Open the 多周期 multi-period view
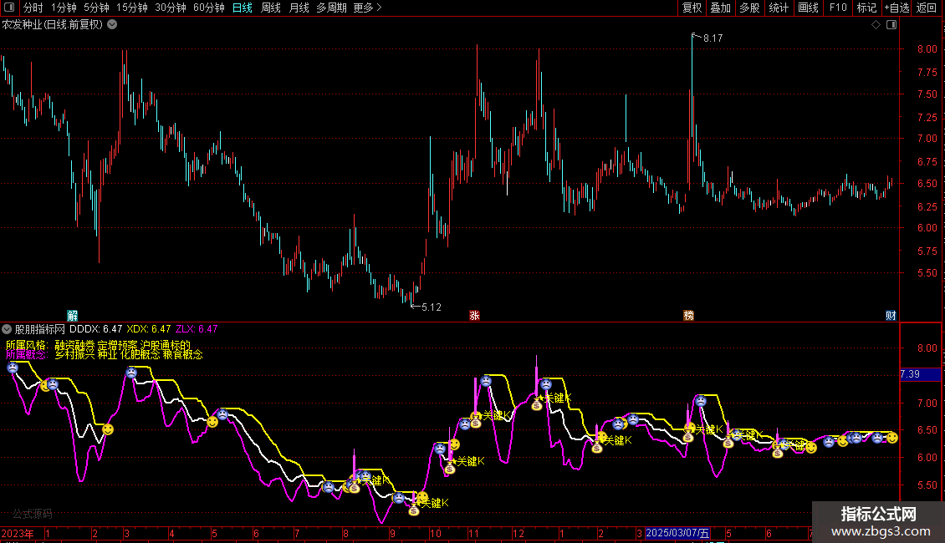This screenshot has width=945, height=543. 331,8
